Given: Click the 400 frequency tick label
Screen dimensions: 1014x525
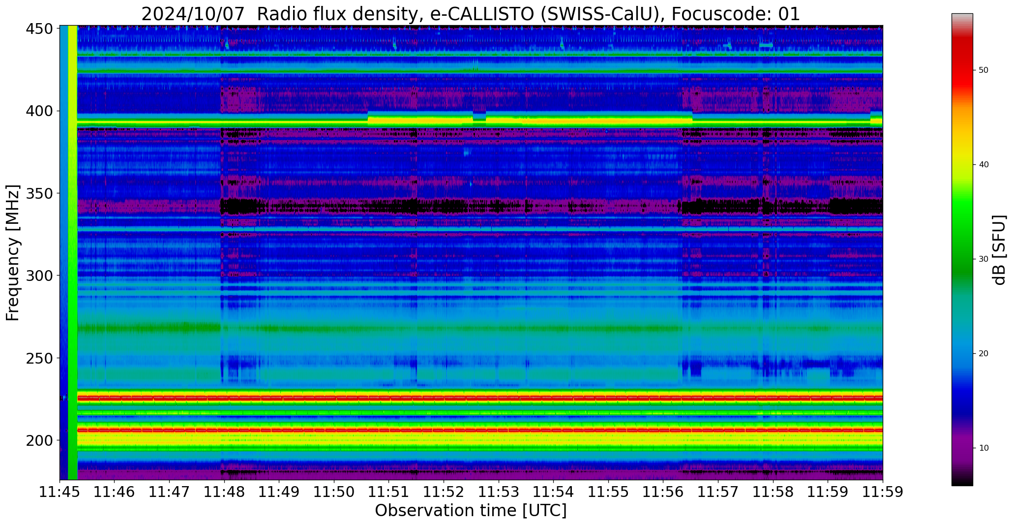Looking at the screenshot, I should coord(39,111).
